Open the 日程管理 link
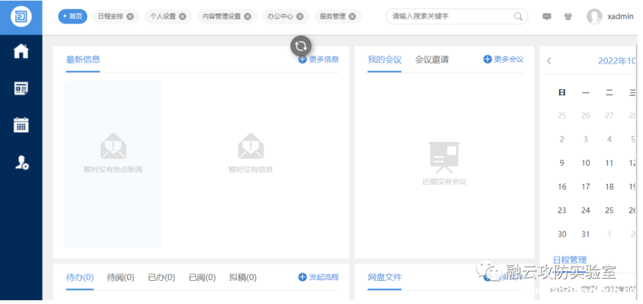643x304 pixels. coord(570,260)
